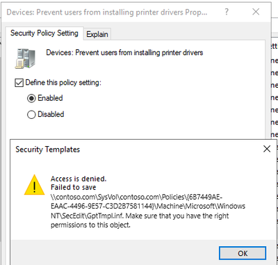
Task: Click the server policy icon
Action: tap(25, 58)
